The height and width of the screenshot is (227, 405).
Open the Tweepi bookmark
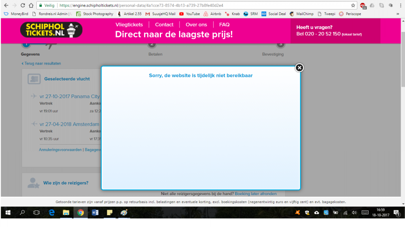click(x=326, y=14)
